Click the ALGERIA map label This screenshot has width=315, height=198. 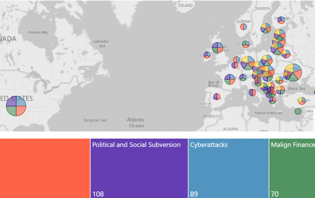coord(230,129)
